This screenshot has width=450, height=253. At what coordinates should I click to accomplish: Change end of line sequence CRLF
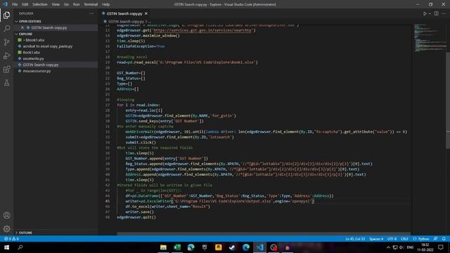tap(404, 239)
